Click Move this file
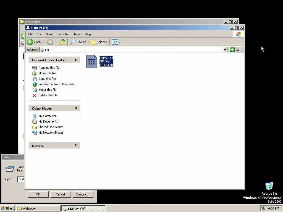Viewport: 283px width, 212px height. tap(47, 73)
